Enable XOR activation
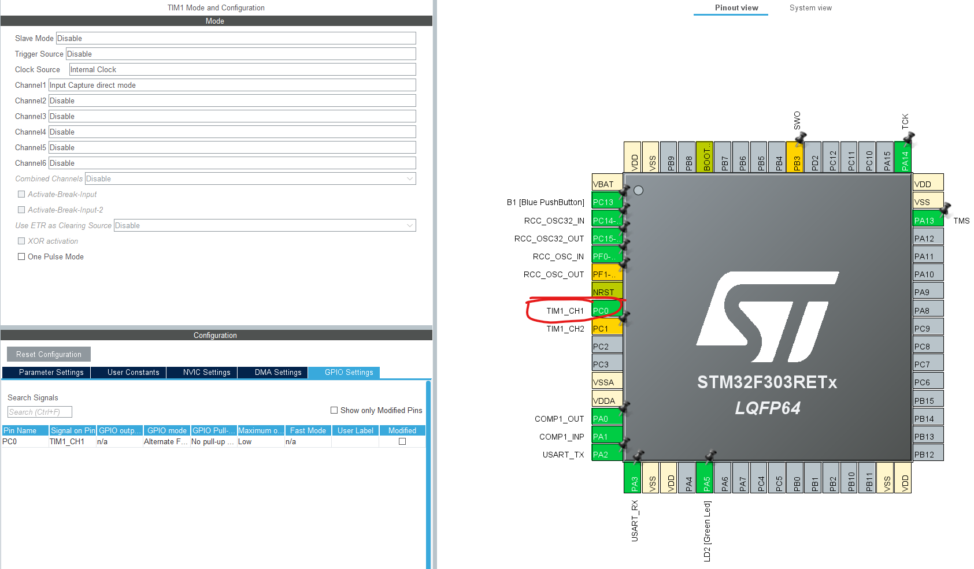This screenshot has width=974, height=569. click(21, 241)
